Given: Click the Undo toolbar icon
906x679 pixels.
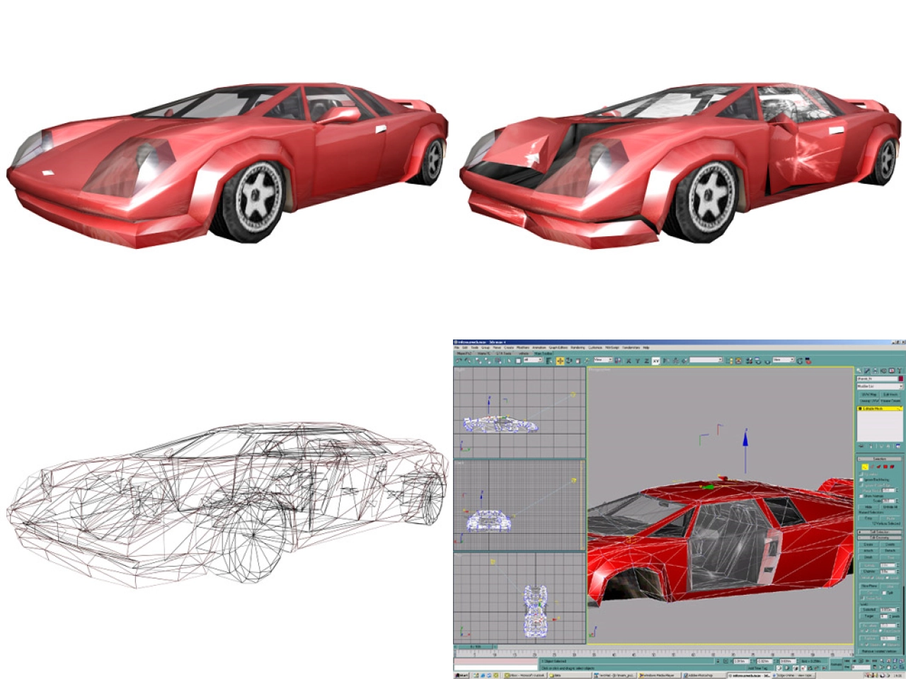Looking at the screenshot, I should [459, 361].
